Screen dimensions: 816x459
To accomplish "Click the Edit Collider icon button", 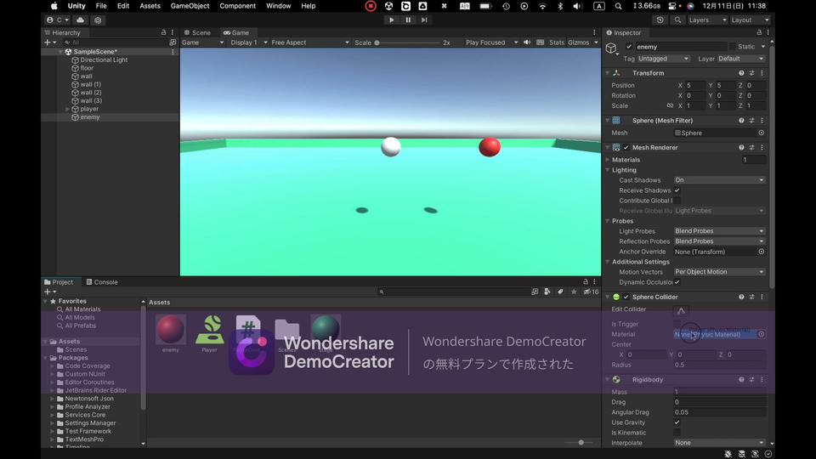I will (681, 310).
